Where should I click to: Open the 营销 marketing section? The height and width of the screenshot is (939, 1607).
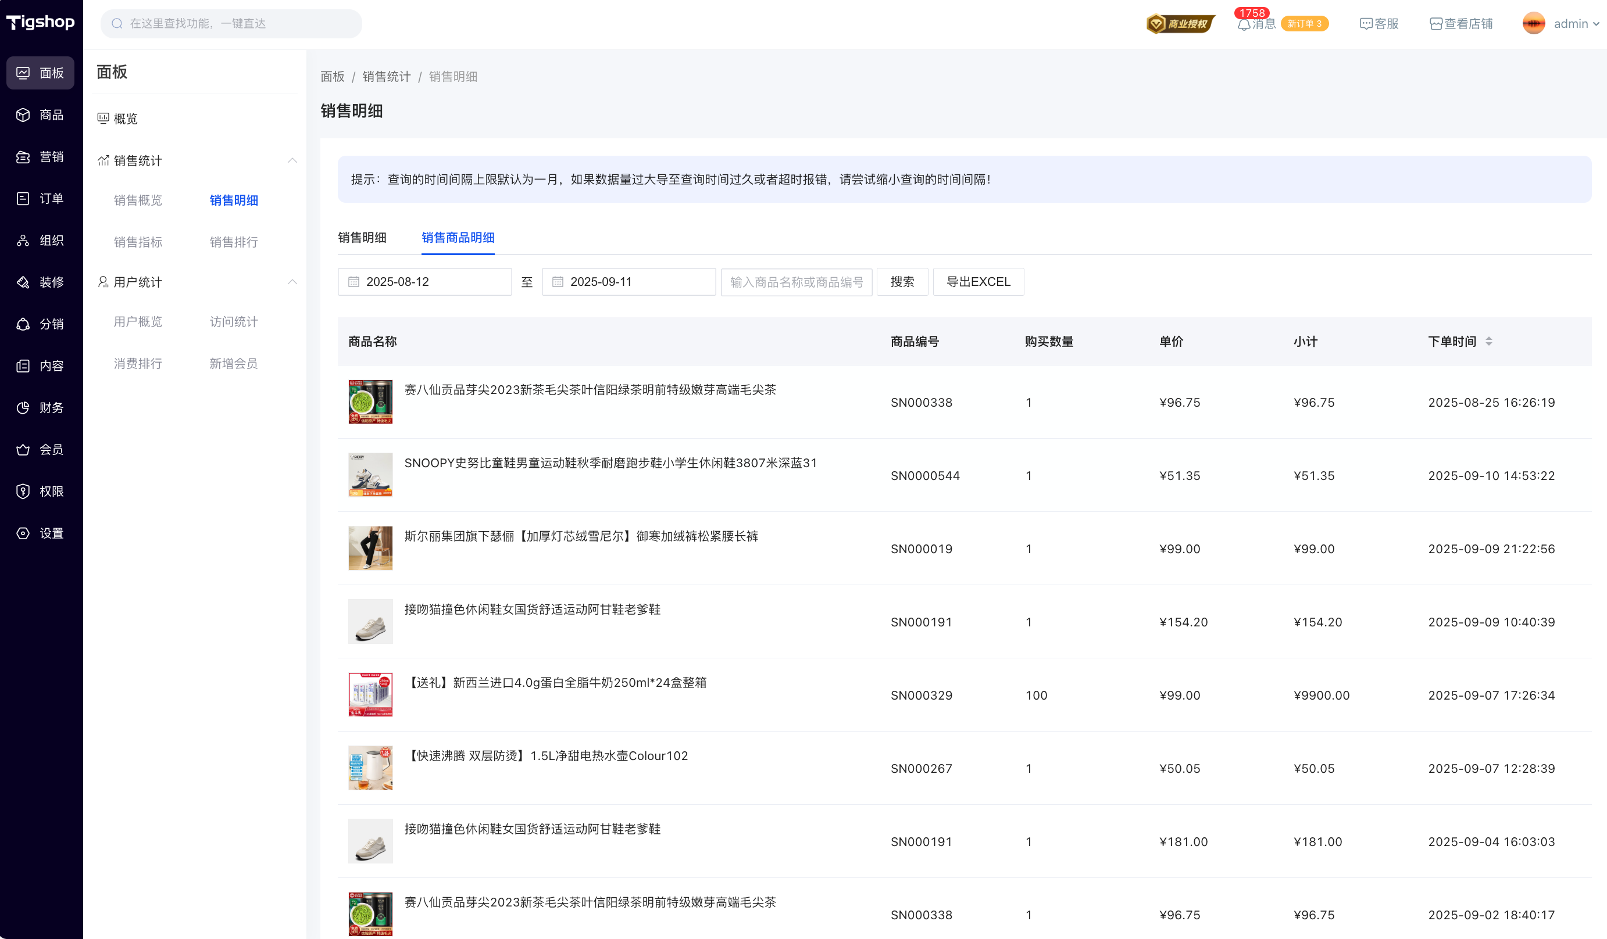coord(40,157)
